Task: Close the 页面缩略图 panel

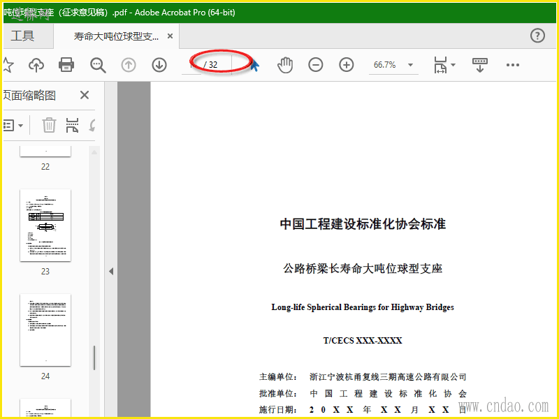Action: pos(85,95)
